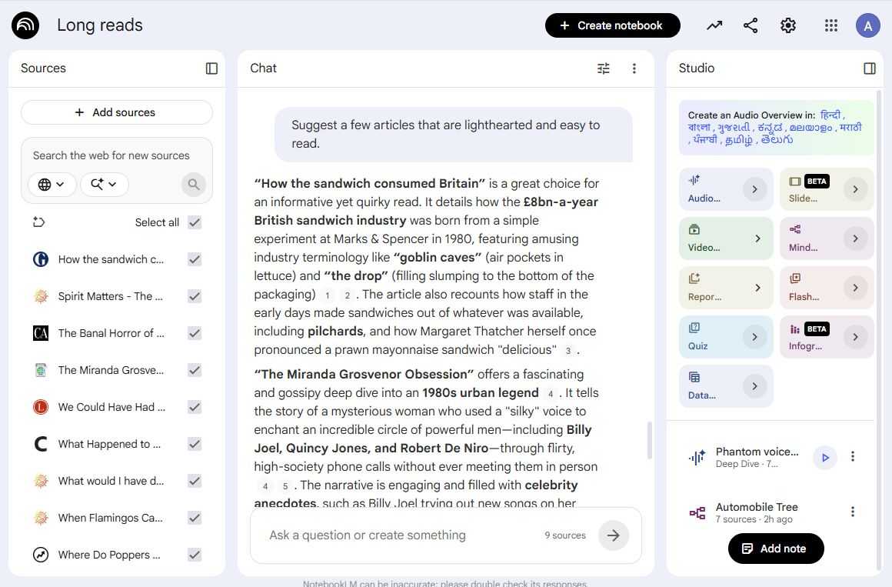Click the refresh sources icon beside Select all
The image size is (892, 587).
(38, 222)
